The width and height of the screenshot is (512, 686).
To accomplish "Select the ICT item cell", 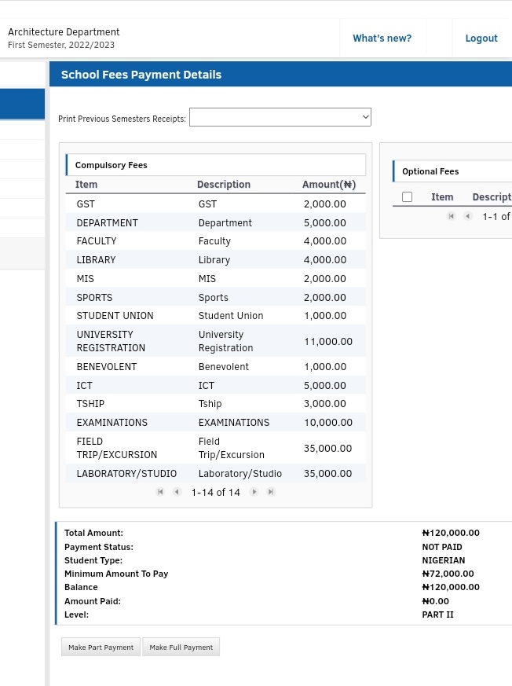I will point(84,386).
